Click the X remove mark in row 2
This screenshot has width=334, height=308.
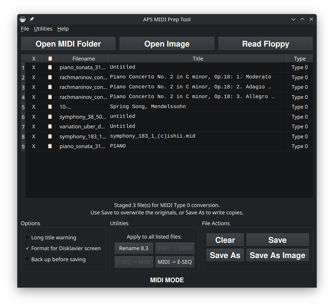coord(34,77)
